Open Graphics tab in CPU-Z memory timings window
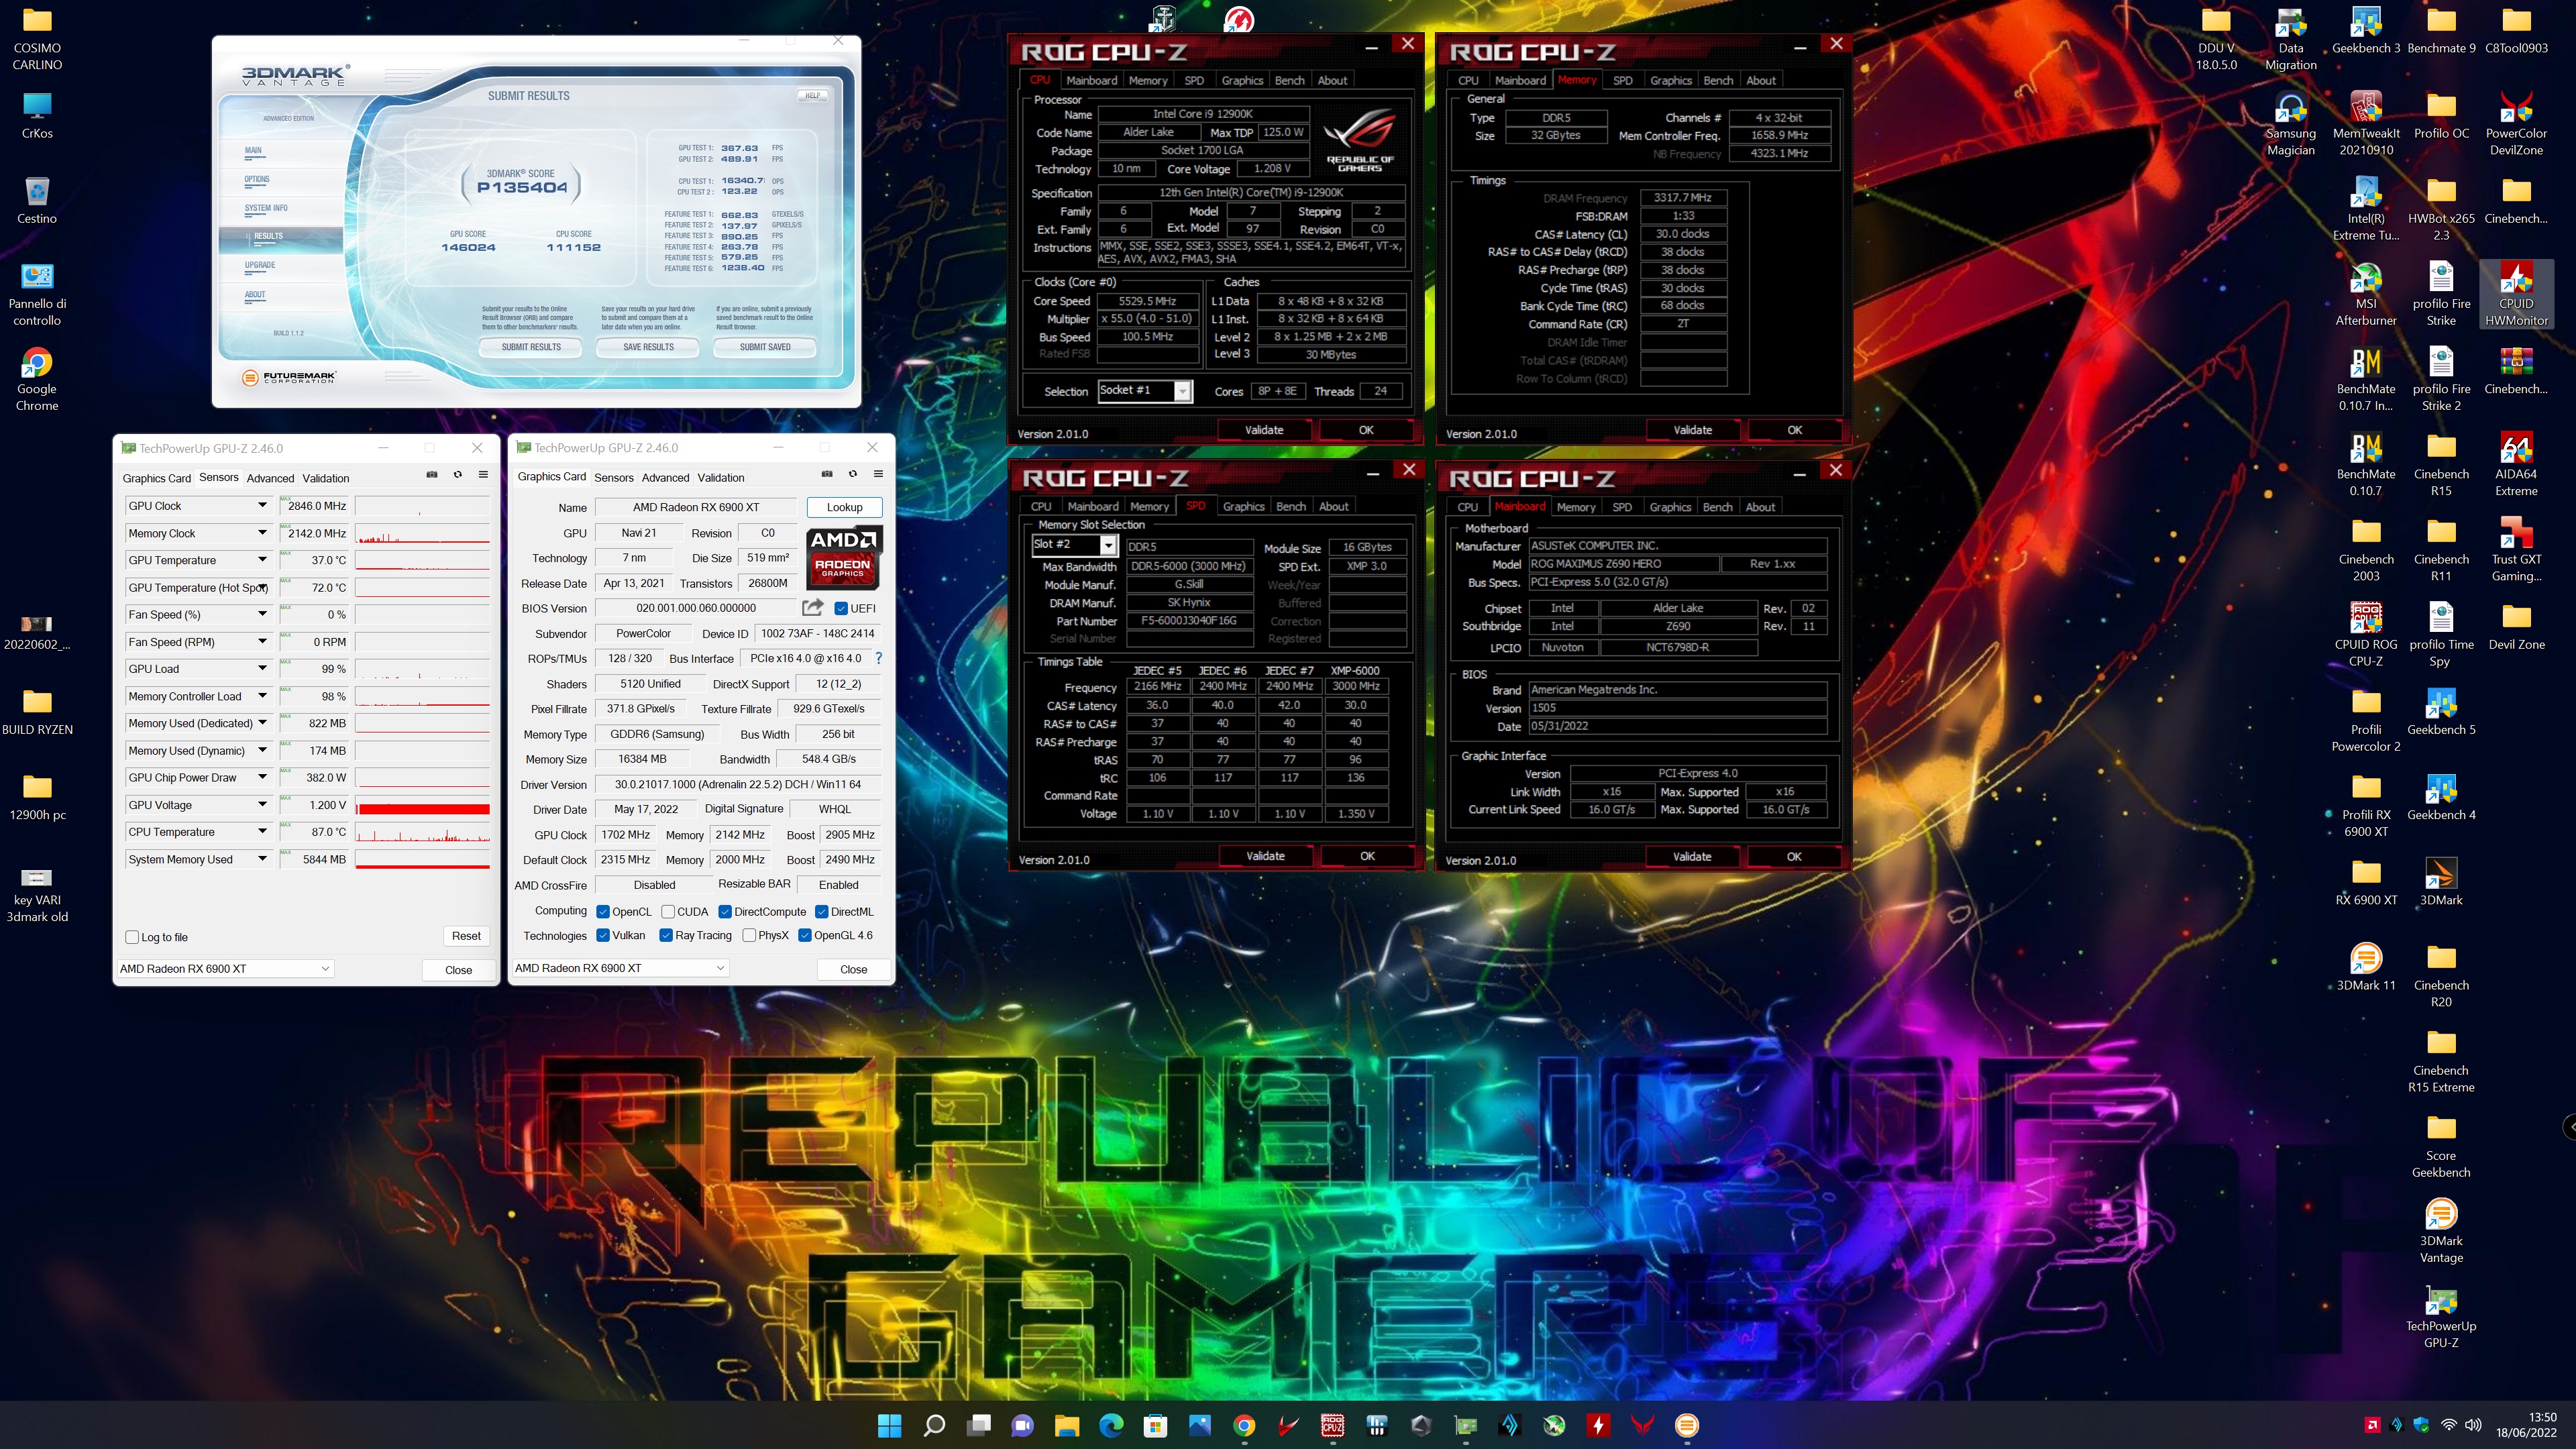The image size is (2576, 1449). tap(1670, 80)
